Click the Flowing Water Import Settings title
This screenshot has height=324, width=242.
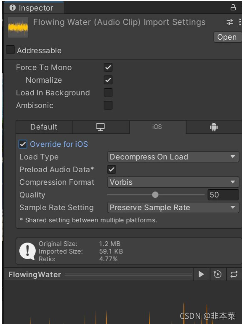tap(120, 22)
